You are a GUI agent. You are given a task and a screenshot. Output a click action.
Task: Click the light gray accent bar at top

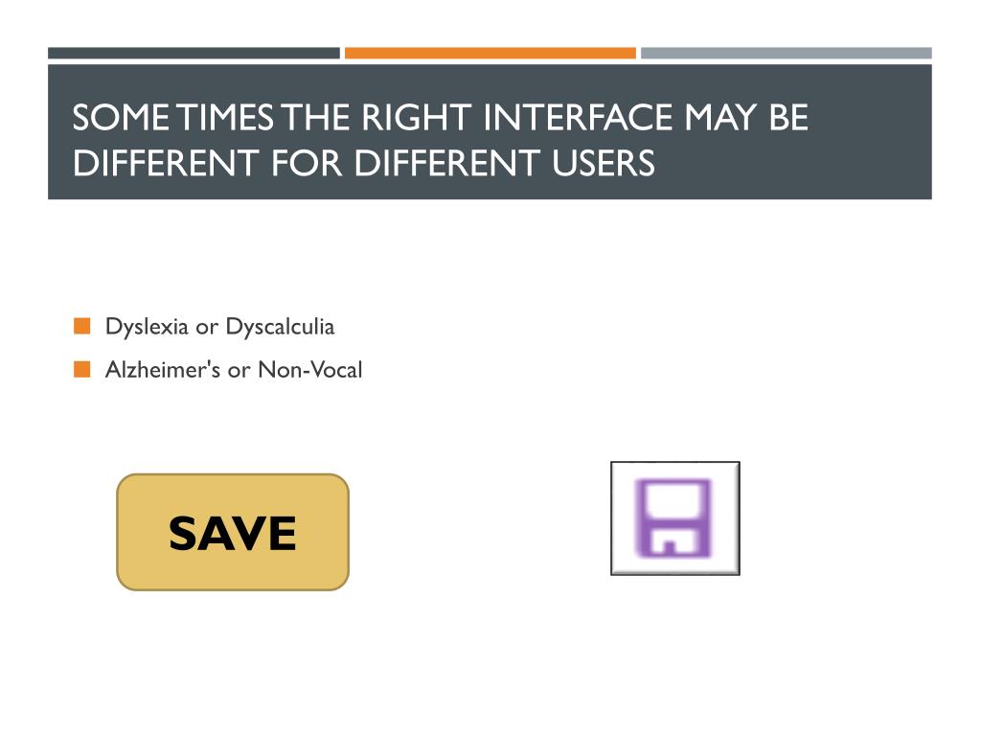pyautogui.click(x=786, y=54)
